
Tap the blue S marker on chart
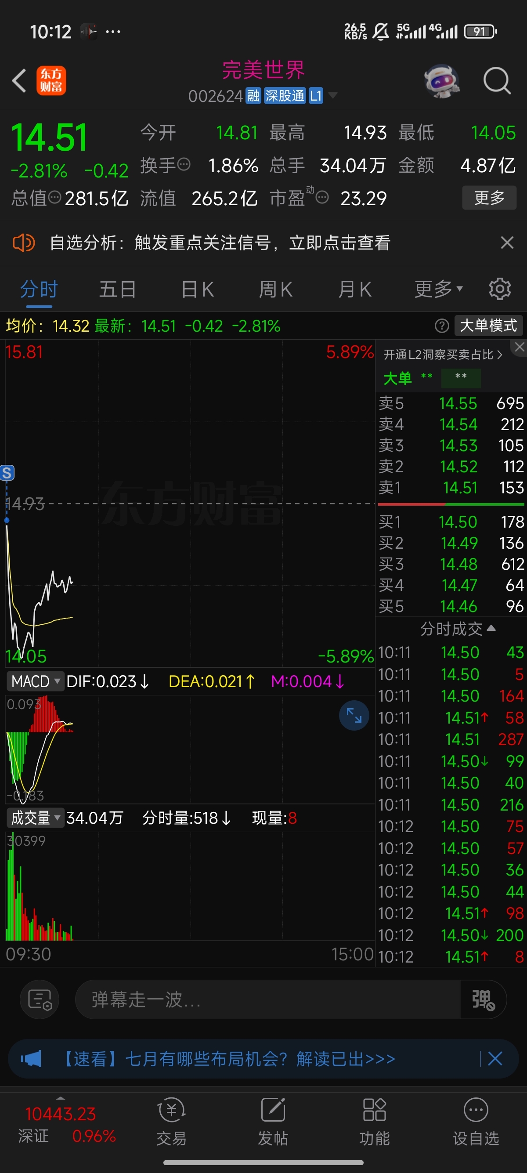pyautogui.click(x=7, y=473)
